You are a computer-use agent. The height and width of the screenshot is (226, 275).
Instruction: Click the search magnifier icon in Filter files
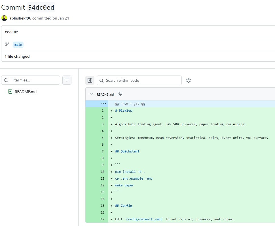(x=6, y=80)
